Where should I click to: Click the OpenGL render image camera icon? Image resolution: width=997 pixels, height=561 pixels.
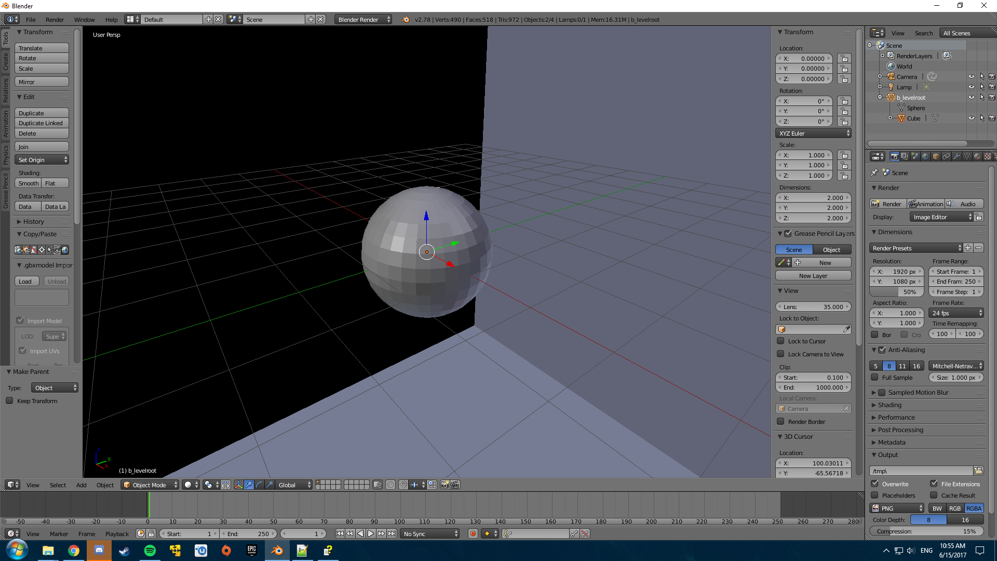pos(444,485)
